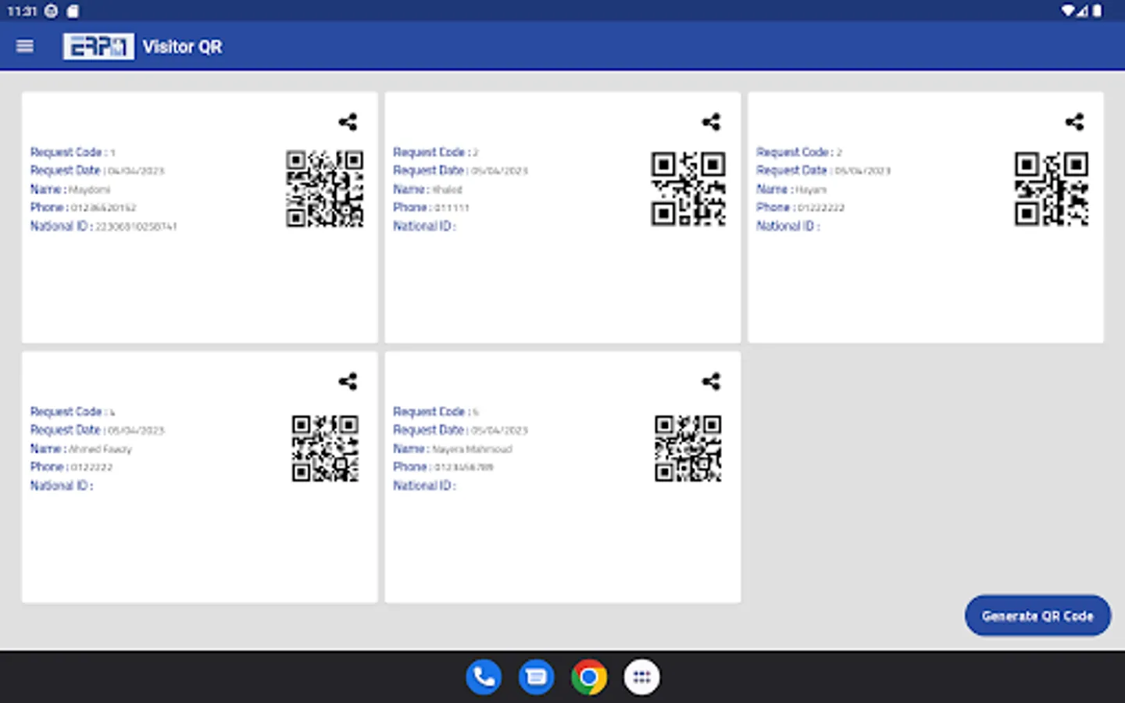Open Khaled's QR code image

pos(688,189)
